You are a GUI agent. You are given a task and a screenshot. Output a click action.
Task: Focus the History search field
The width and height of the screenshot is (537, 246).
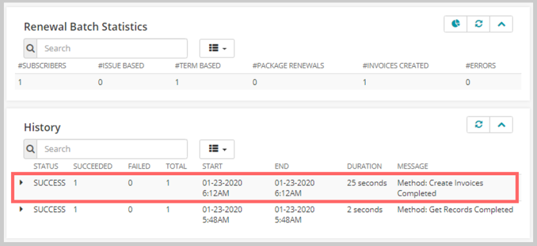point(112,149)
